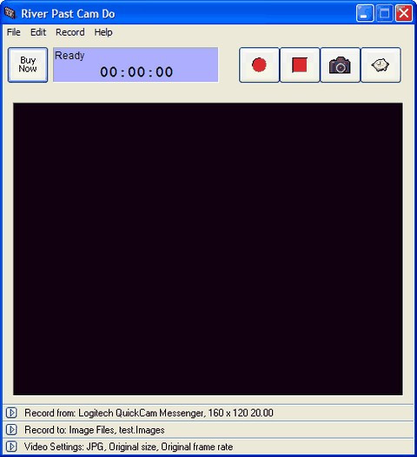Screen dimensions: 417x457
Task: Click the River Past Cam Do title icon
Action: [x=10, y=13]
